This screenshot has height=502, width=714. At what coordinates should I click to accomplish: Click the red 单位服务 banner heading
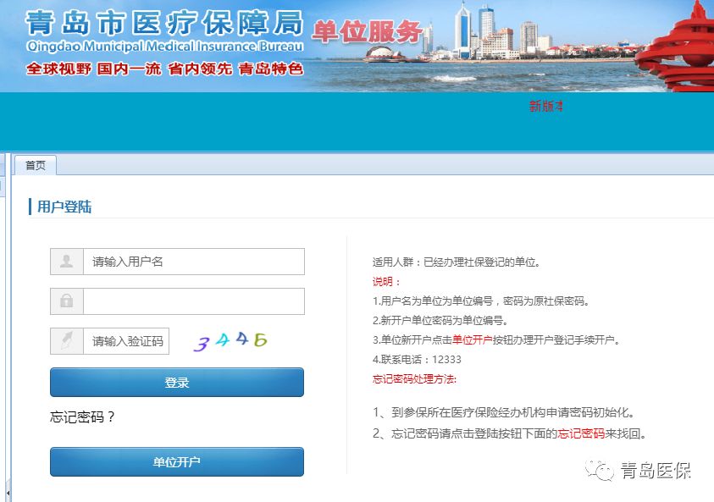(368, 31)
